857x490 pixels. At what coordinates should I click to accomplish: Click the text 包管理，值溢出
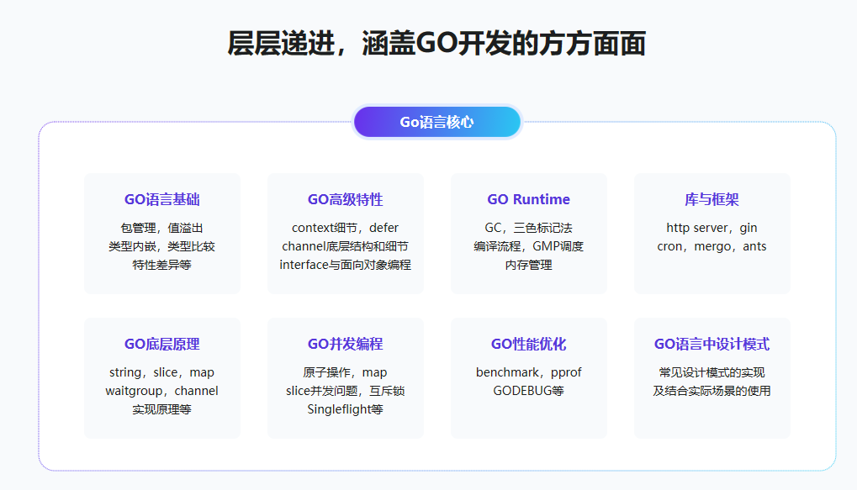[x=161, y=228]
